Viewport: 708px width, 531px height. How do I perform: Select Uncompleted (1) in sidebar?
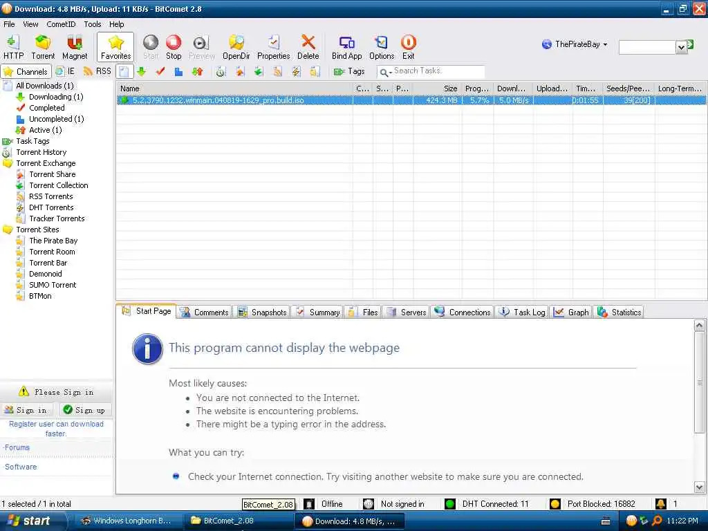[57, 119]
